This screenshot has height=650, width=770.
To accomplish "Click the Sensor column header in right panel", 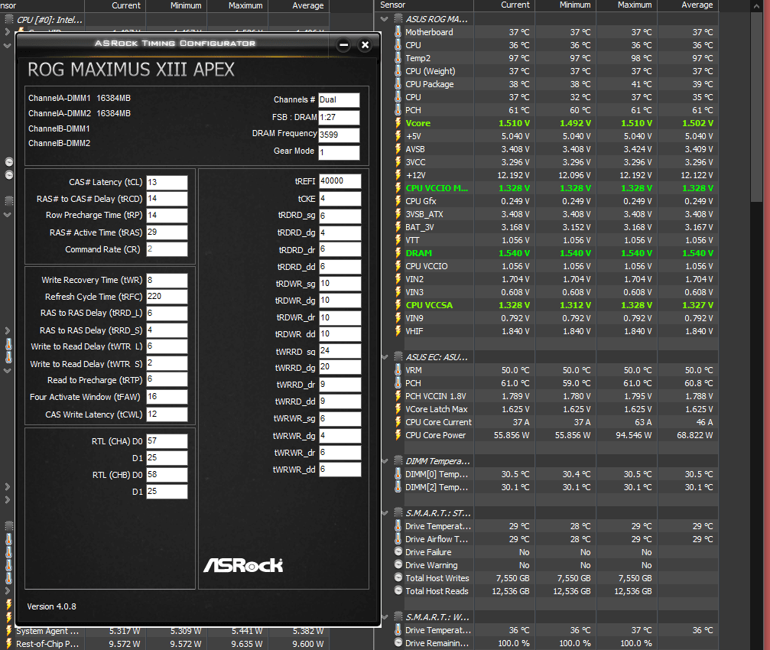I will pos(425,5).
